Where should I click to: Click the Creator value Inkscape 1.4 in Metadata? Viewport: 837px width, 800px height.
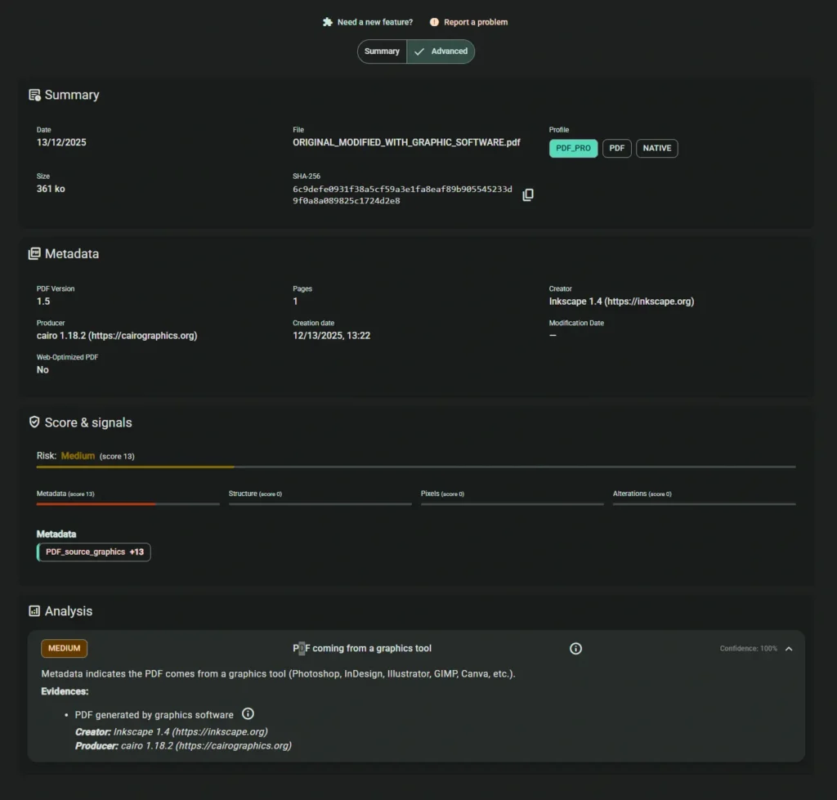(621, 302)
